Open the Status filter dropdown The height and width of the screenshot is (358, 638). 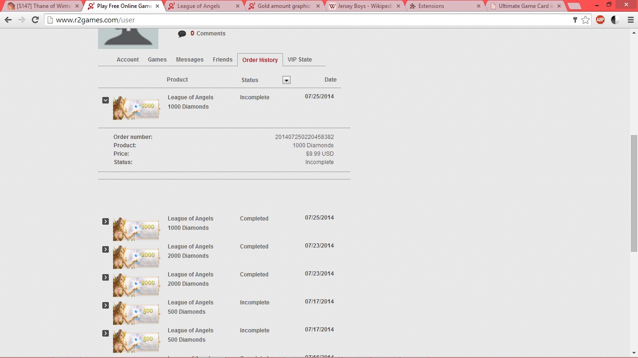click(x=286, y=80)
